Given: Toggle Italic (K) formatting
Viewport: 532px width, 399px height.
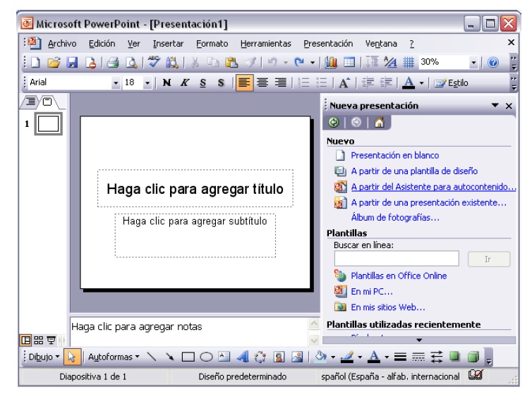Looking at the screenshot, I should [x=185, y=82].
